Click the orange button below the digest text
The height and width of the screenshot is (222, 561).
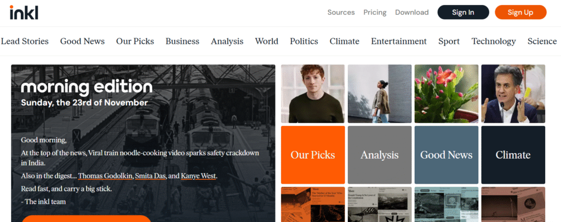(86, 218)
